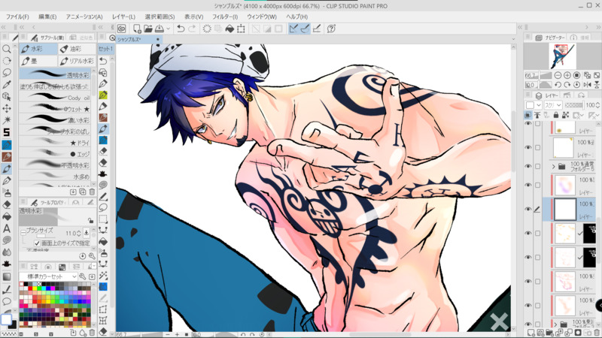
Task: Click the Open file folder icon
Action: [x=148, y=29]
